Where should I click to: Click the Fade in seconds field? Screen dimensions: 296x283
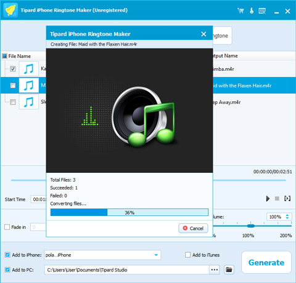(38, 227)
